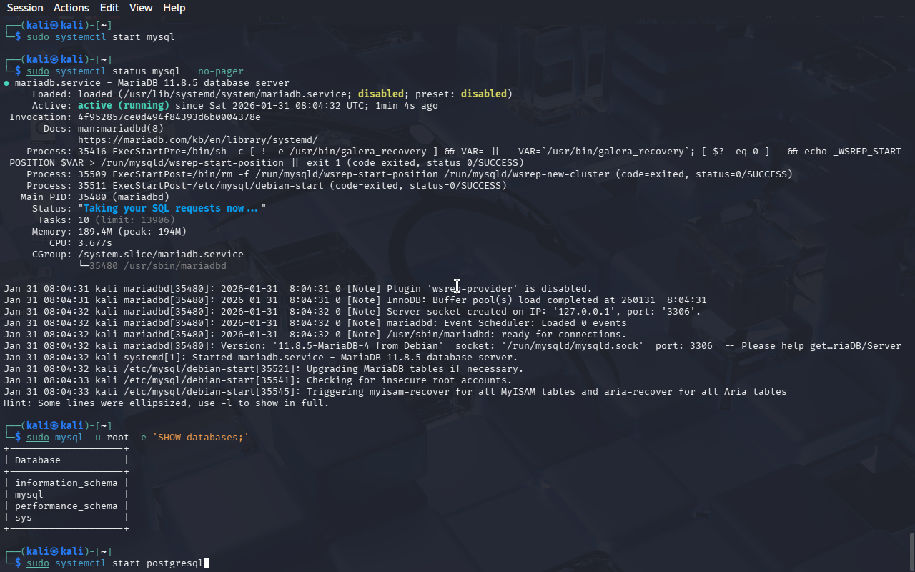This screenshot has width=915, height=572.
Task: Click the tree branch glyph before 35480 /usr/sbin/mariadbd
Action: [83, 266]
